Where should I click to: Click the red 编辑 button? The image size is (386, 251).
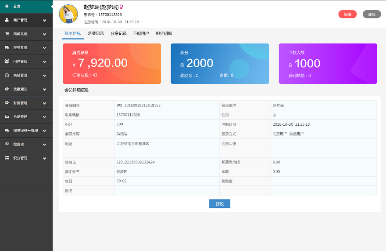click(347, 14)
